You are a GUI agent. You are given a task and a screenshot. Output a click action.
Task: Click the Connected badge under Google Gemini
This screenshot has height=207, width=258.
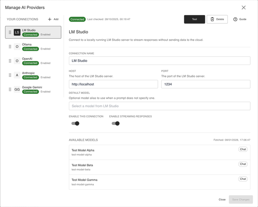(31, 92)
